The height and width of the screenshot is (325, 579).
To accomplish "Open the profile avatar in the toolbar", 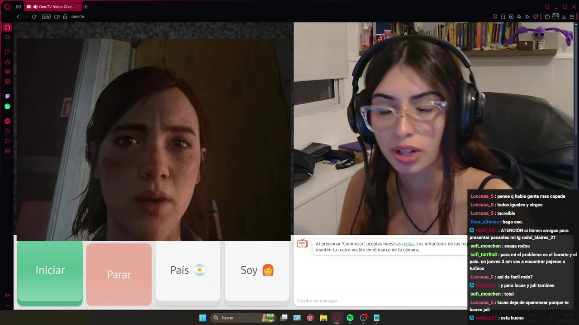I will click(x=555, y=17).
